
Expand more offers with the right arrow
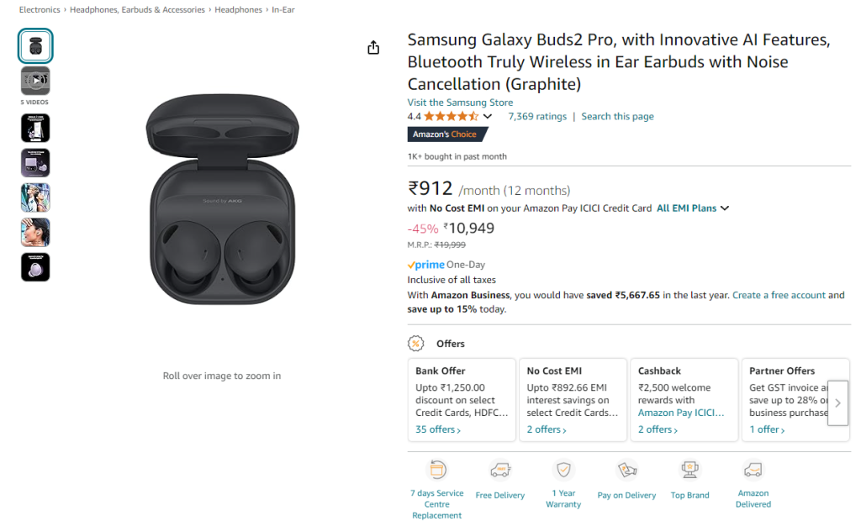coord(837,403)
